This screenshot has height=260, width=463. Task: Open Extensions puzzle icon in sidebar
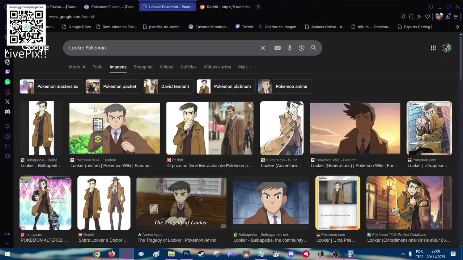[x=7, y=146]
